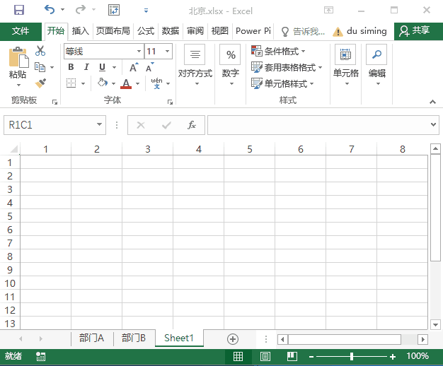
Task: Click the Save icon in title bar
Action: point(18,11)
